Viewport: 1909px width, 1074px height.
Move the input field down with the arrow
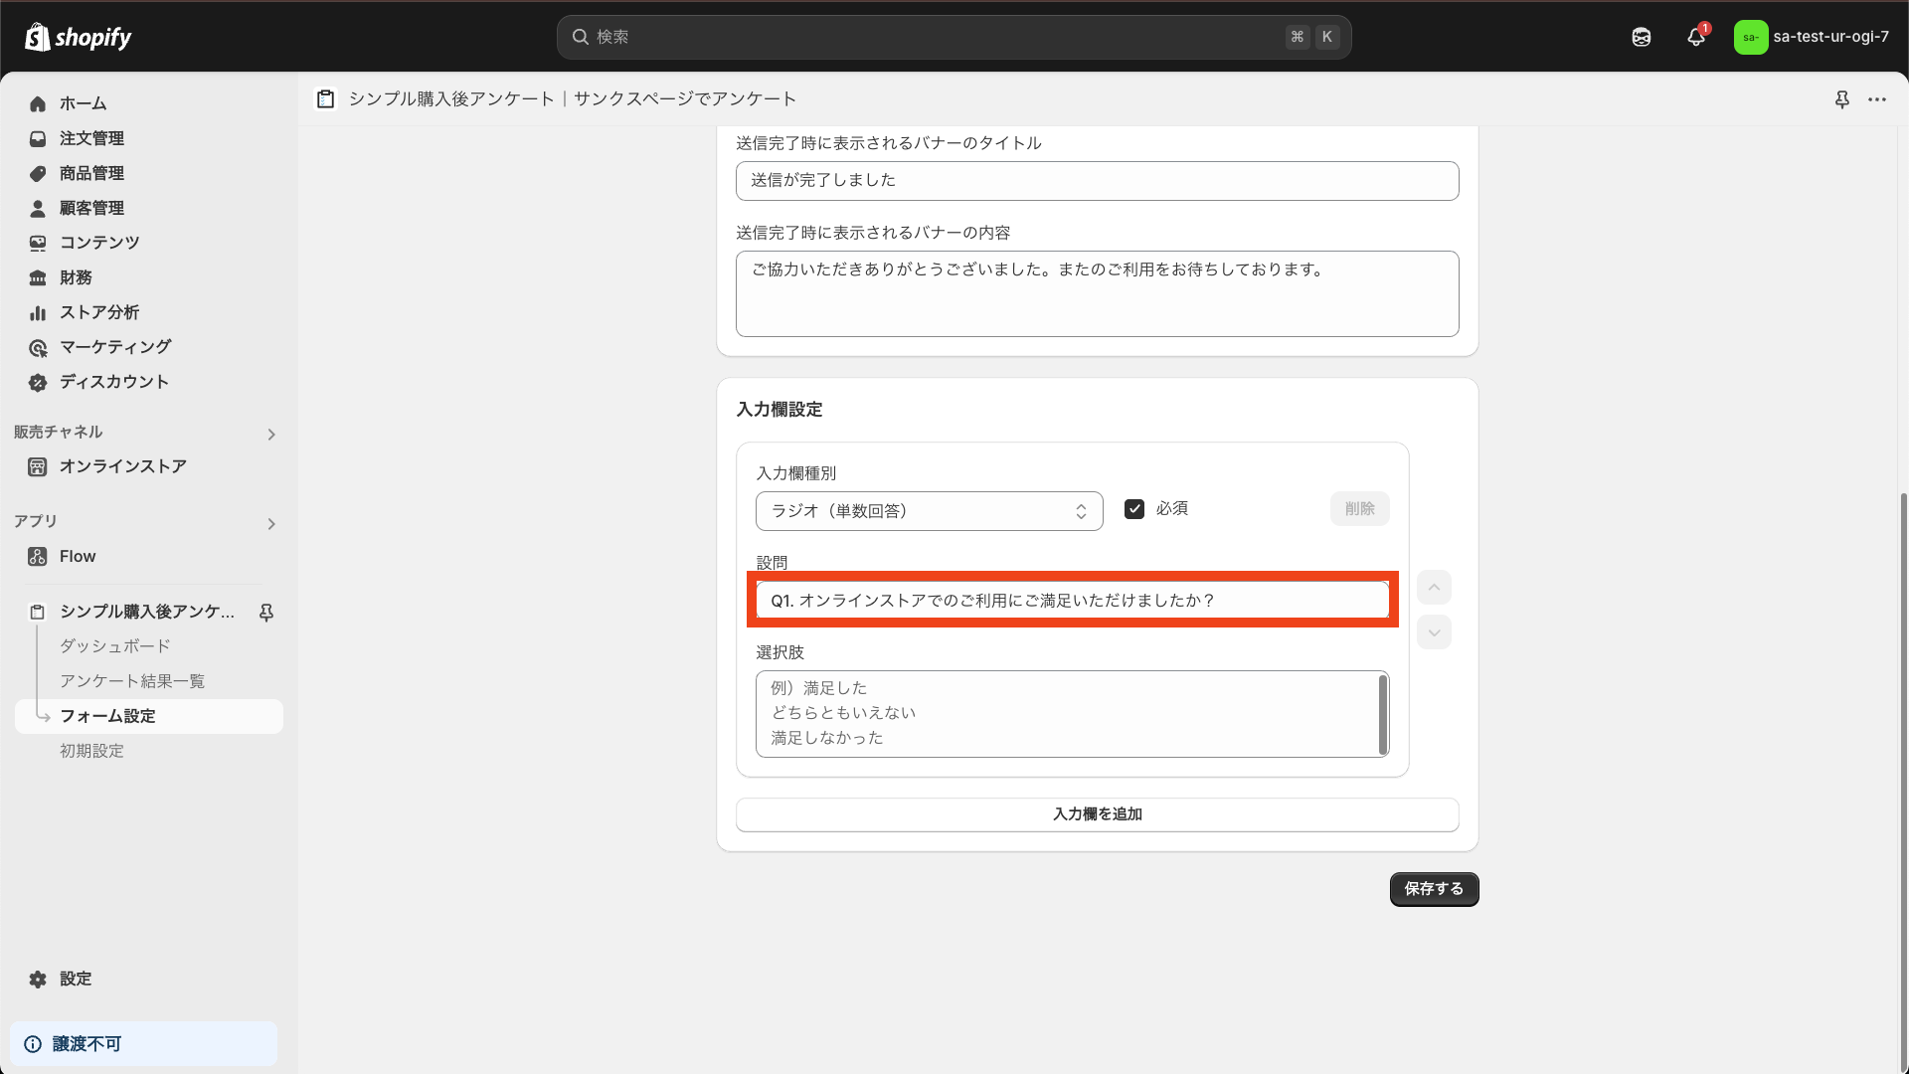tap(1434, 632)
